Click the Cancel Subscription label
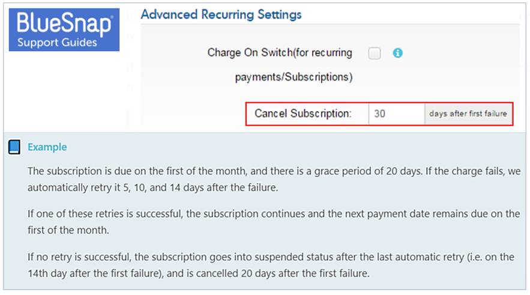Screen dimensions: 530x295 303,114
